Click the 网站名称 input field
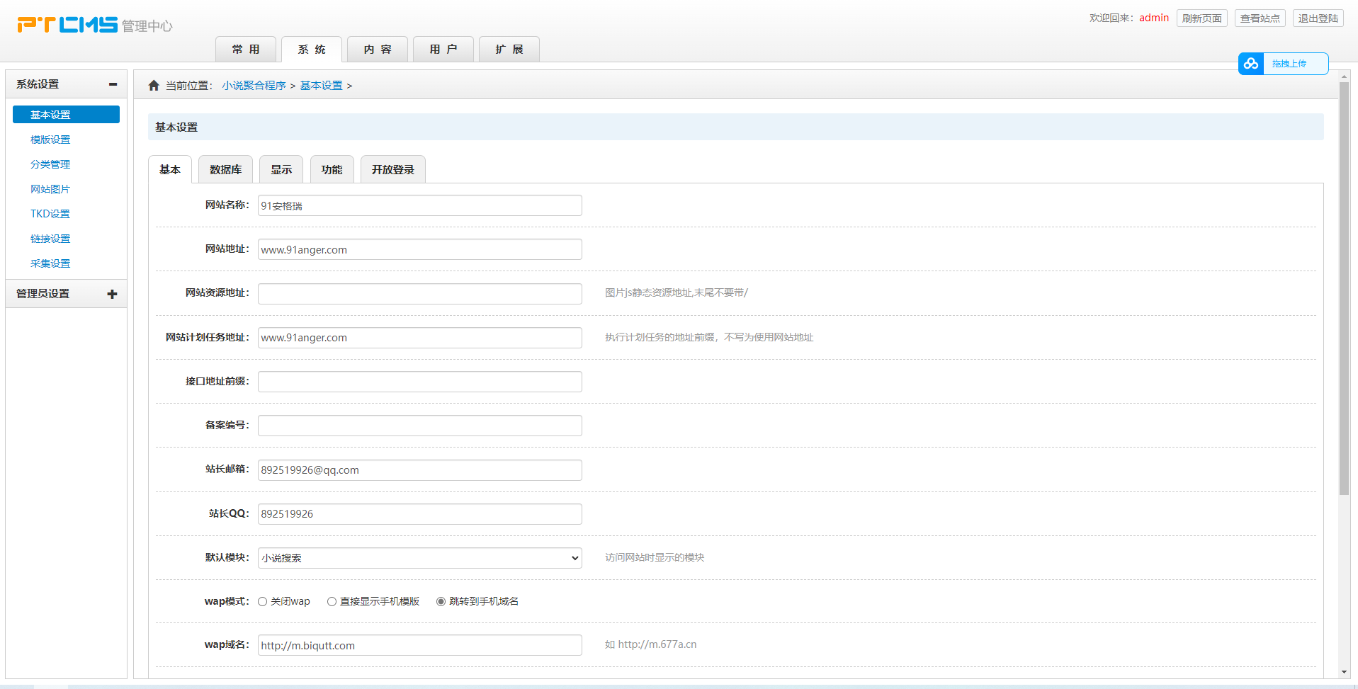1358x689 pixels. point(419,206)
